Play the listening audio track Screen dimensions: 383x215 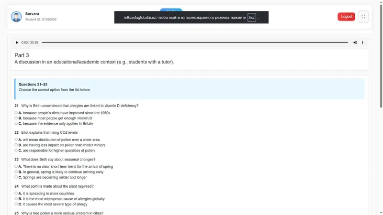(x=17, y=43)
